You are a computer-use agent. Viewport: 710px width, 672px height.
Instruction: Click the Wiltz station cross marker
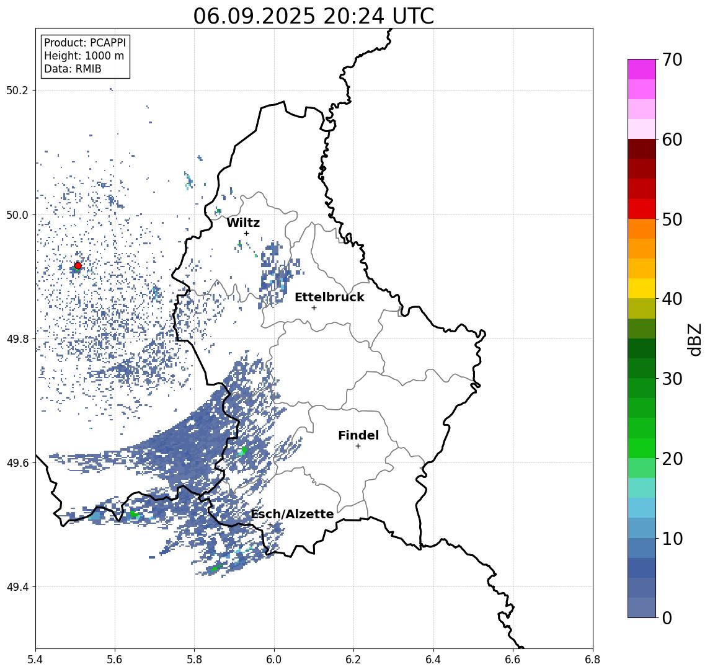pyautogui.click(x=246, y=233)
